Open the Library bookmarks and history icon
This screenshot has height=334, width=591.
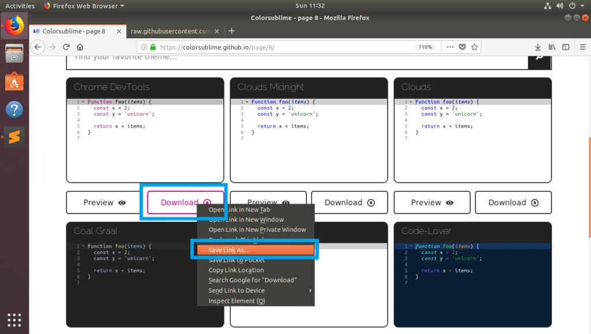pyautogui.click(x=552, y=47)
